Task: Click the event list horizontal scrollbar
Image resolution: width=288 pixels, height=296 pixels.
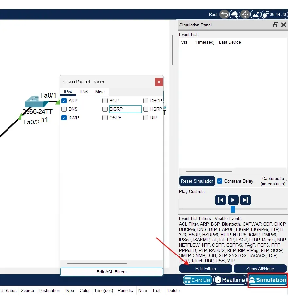Action: 209,172
